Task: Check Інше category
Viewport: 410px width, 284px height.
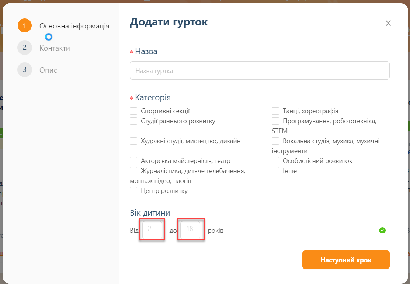Action: [275, 171]
